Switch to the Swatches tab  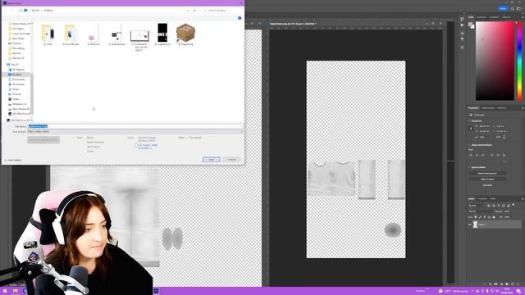[482, 17]
